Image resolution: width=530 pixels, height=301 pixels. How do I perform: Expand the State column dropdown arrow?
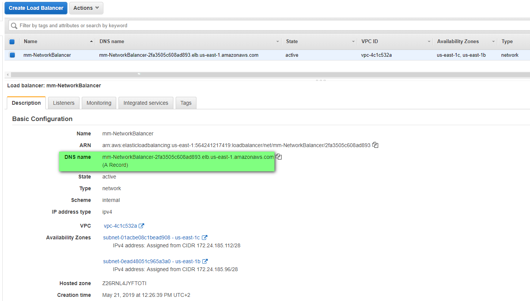click(x=353, y=42)
